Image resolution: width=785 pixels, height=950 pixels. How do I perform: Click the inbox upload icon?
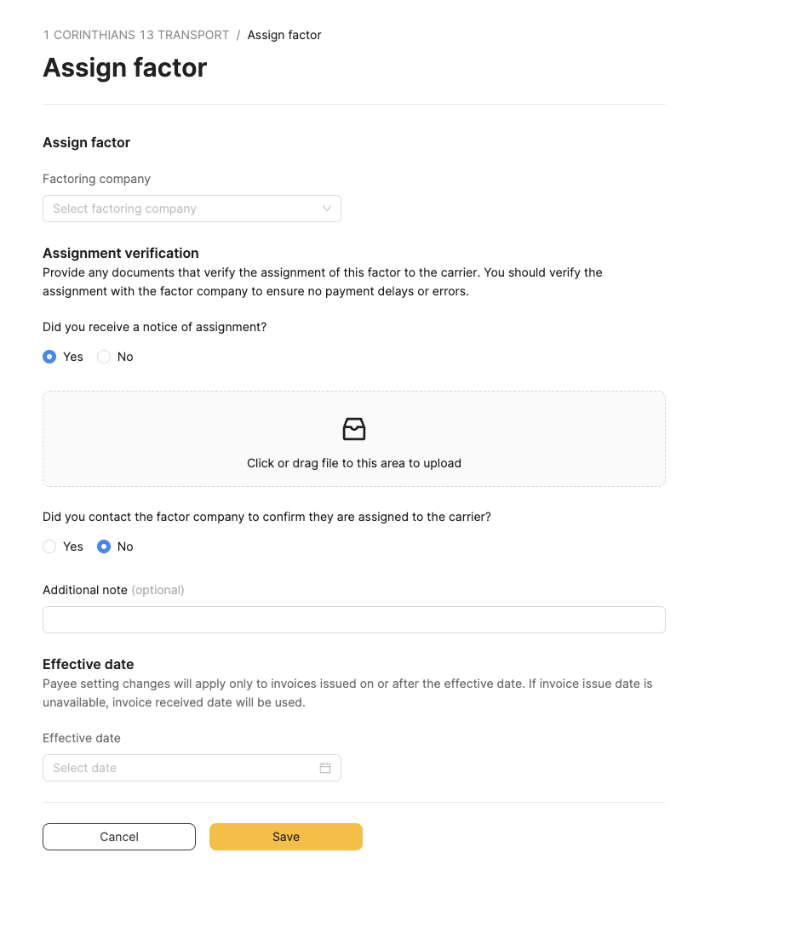354,429
